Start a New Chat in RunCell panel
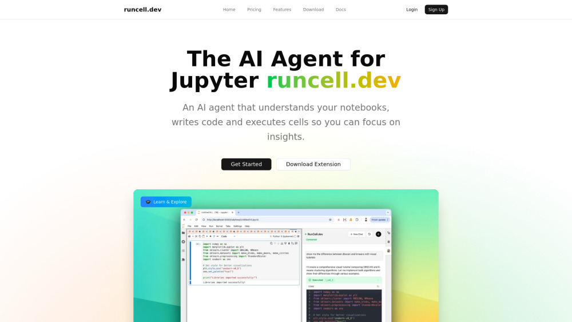Screen dimensions: 572x322 (x=356, y=234)
